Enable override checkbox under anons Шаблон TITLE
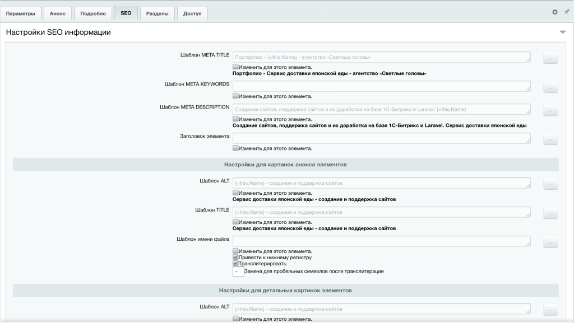 [235, 222]
